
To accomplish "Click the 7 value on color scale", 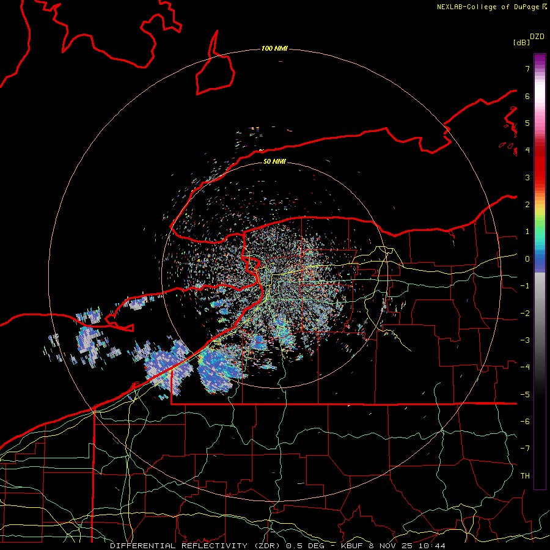I will click(x=527, y=68).
